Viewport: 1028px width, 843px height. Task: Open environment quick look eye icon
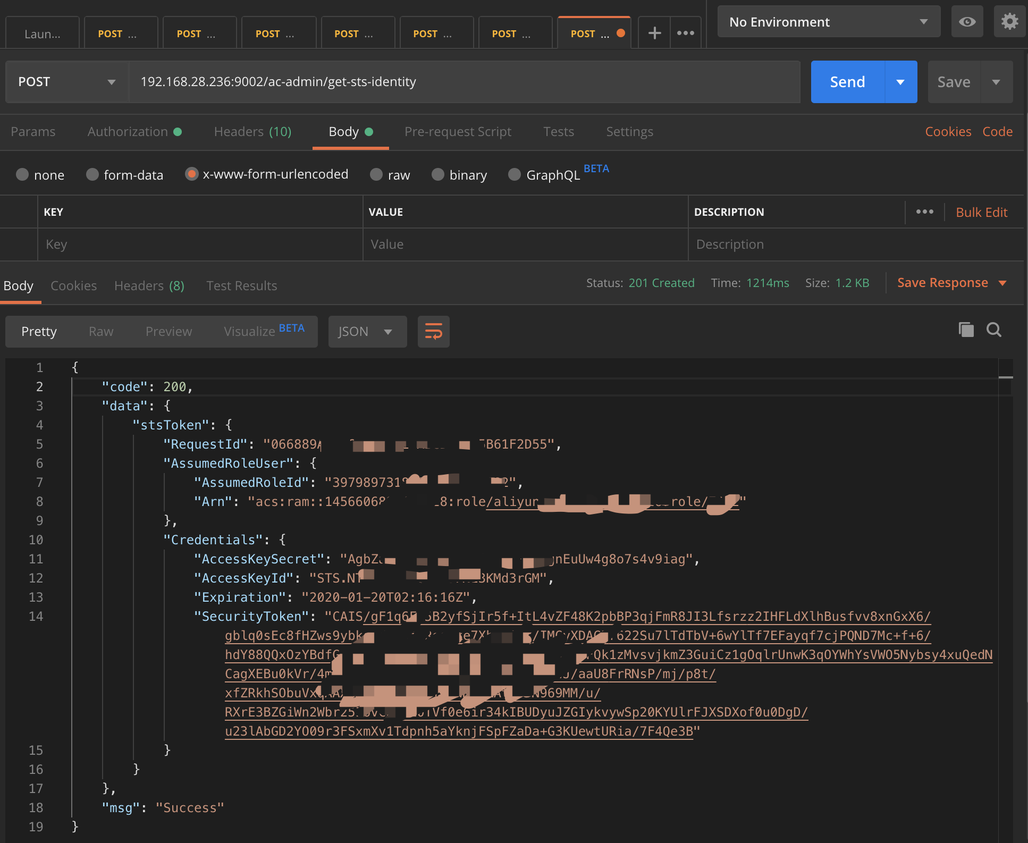click(x=967, y=22)
